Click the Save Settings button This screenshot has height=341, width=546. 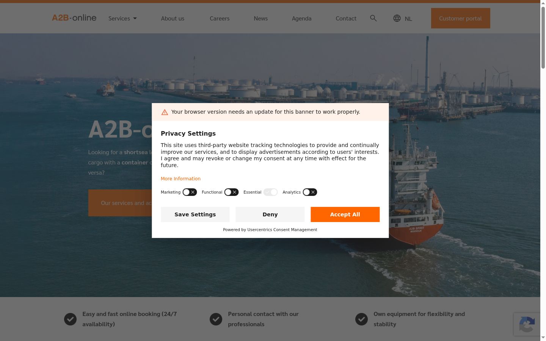coord(195,214)
